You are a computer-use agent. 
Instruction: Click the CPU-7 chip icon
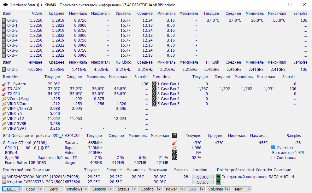coord(4,55)
